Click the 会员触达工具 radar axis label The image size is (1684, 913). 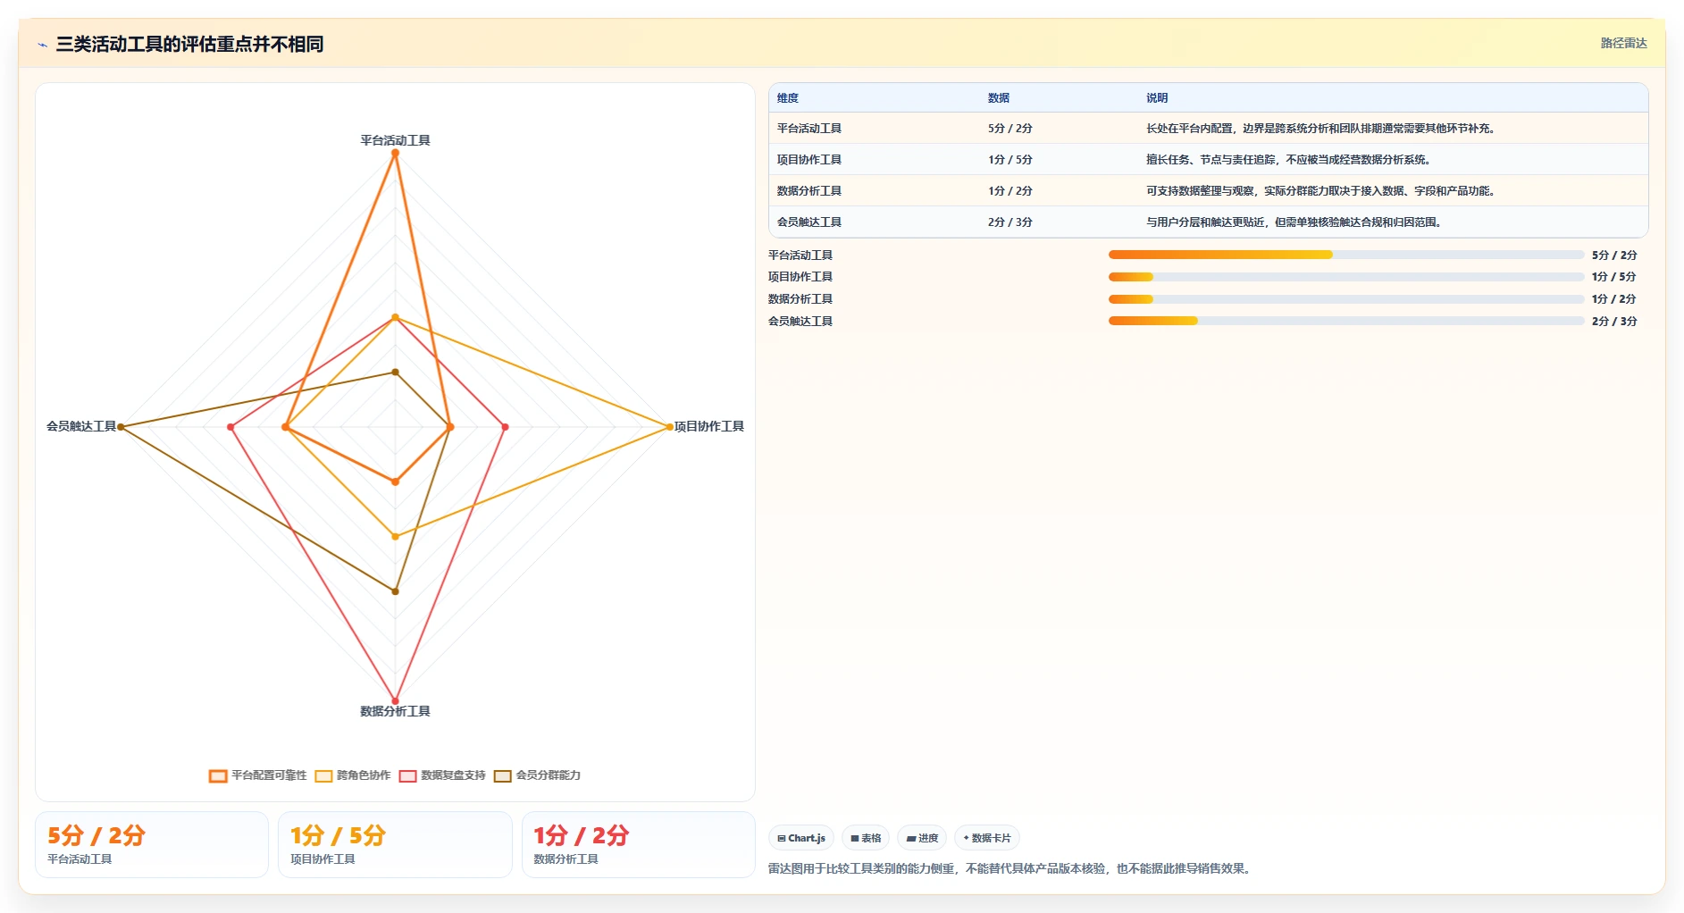click(x=81, y=426)
